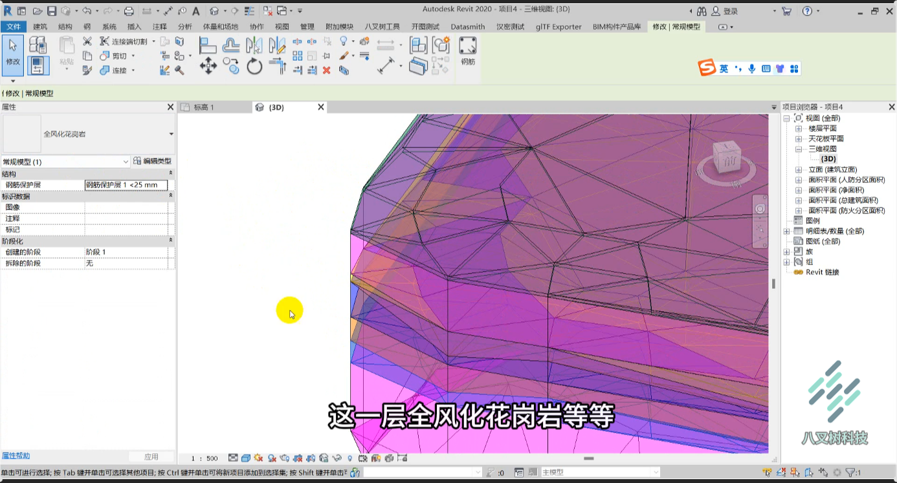897x483 pixels.
Task: Switch to the 标高 1 view tab
Action: tap(204, 107)
